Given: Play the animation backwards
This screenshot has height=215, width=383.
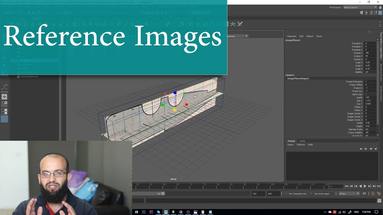Looking at the screenshot, I should click(x=360, y=186).
